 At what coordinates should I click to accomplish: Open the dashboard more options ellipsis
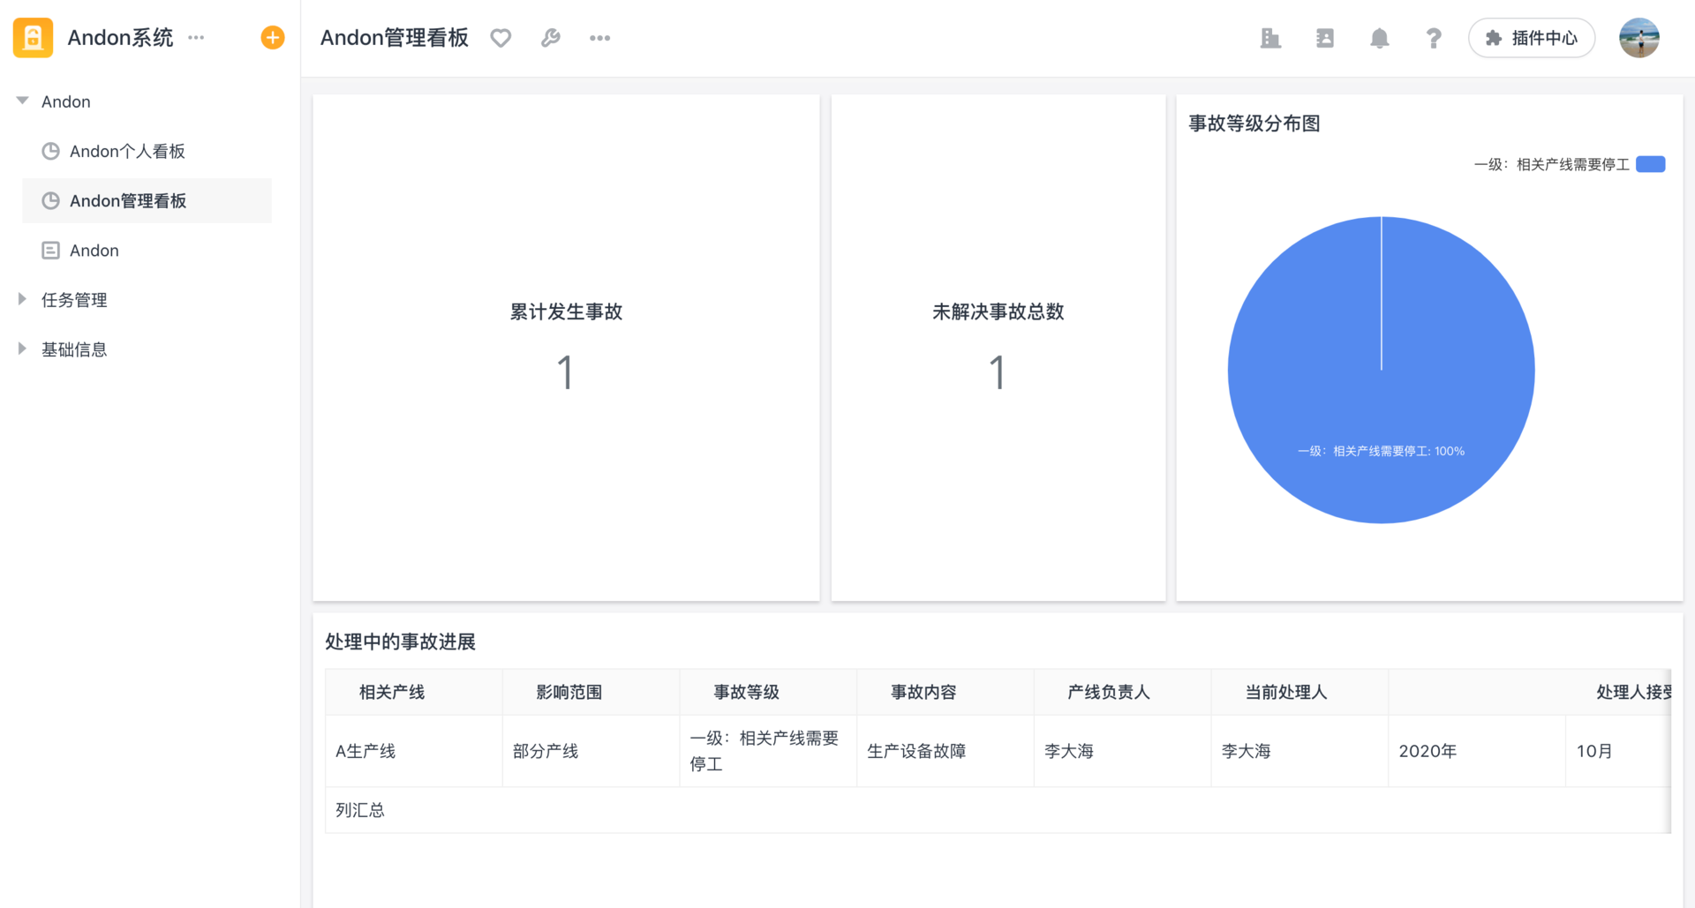coord(600,38)
